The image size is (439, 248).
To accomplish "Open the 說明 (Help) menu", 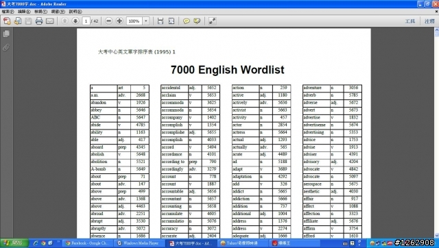I will click(75, 12).
